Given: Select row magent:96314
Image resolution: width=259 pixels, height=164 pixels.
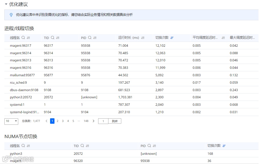Looking at the screenshot, I should pos(131,53).
